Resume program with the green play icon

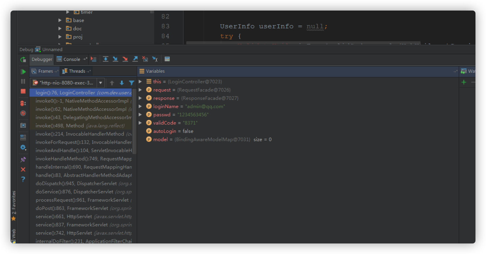click(x=23, y=71)
